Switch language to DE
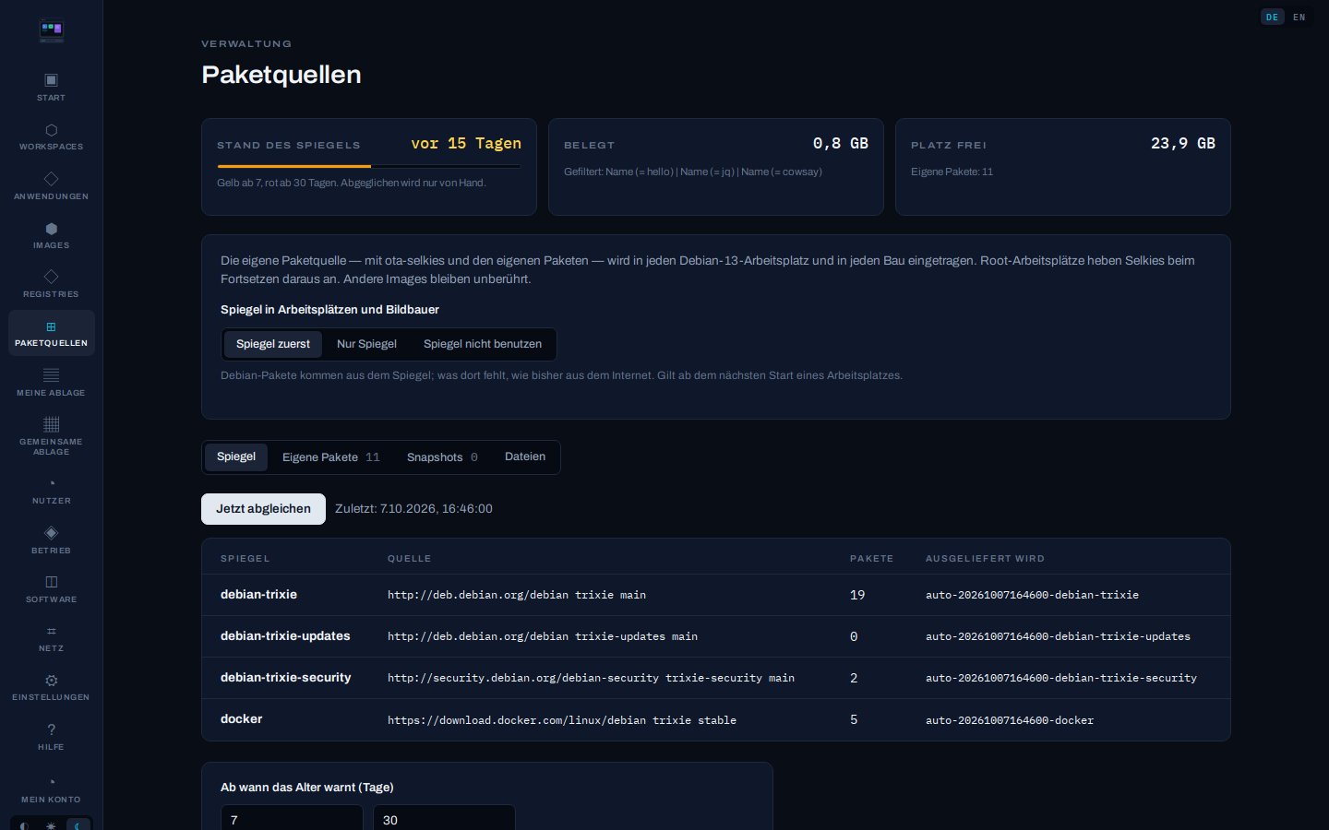1329x830 pixels. click(1273, 18)
